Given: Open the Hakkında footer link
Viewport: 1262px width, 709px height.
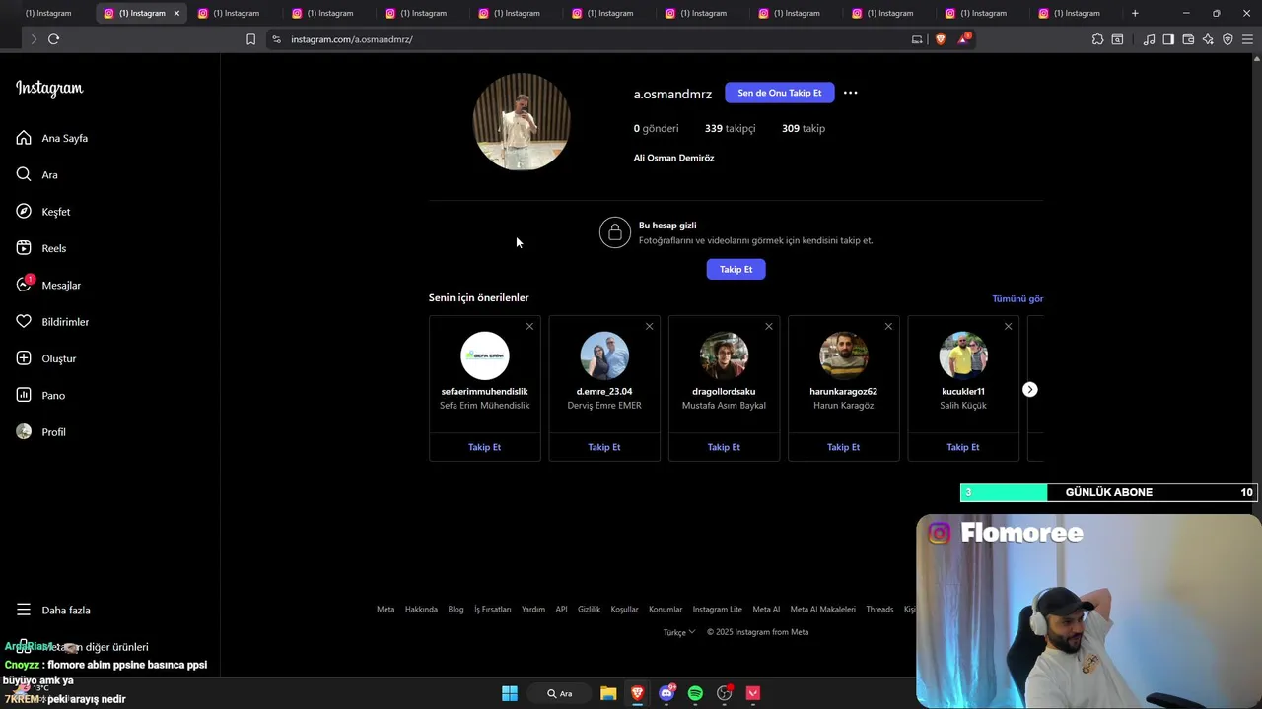Looking at the screenshot, I should pos(421,610).
